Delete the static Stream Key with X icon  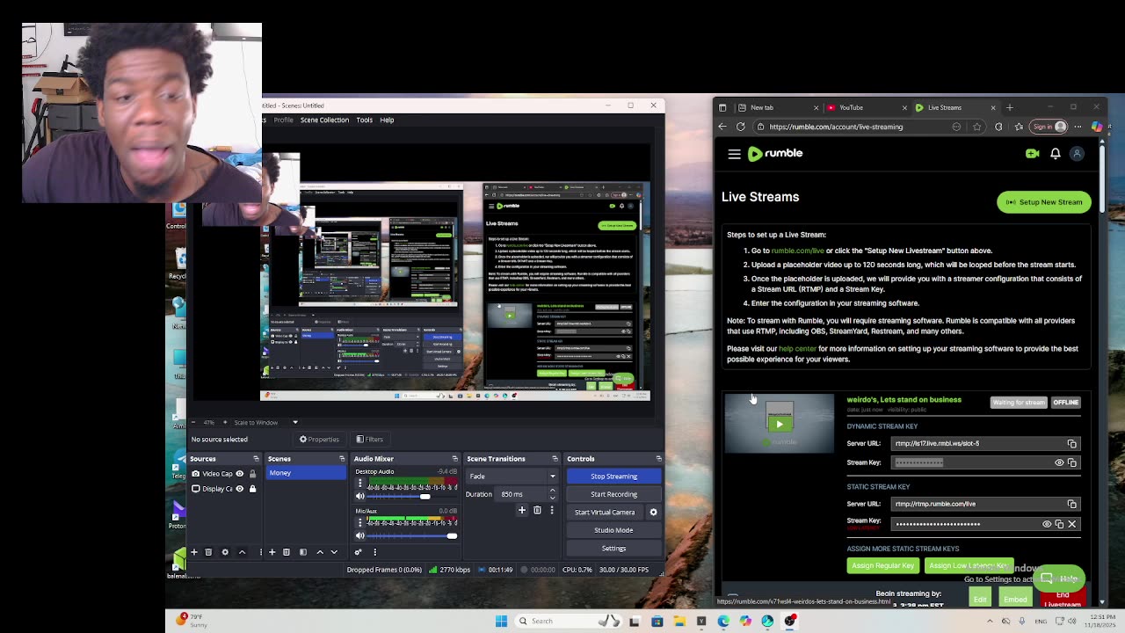1071,524
